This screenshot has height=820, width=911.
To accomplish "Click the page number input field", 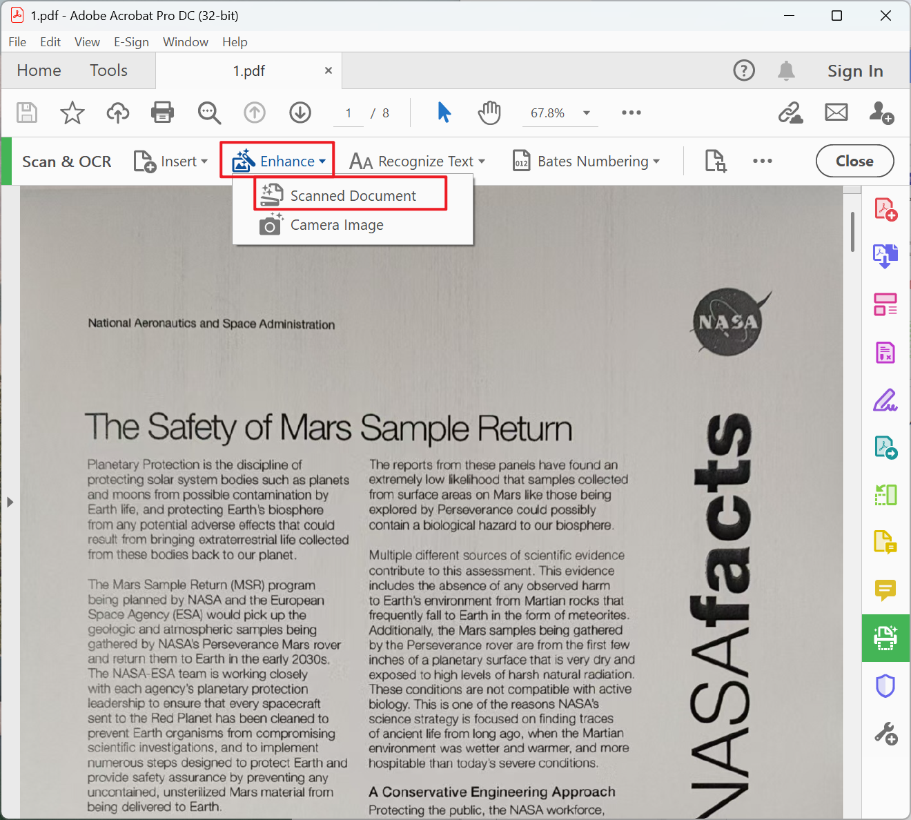I will point(349,113).
